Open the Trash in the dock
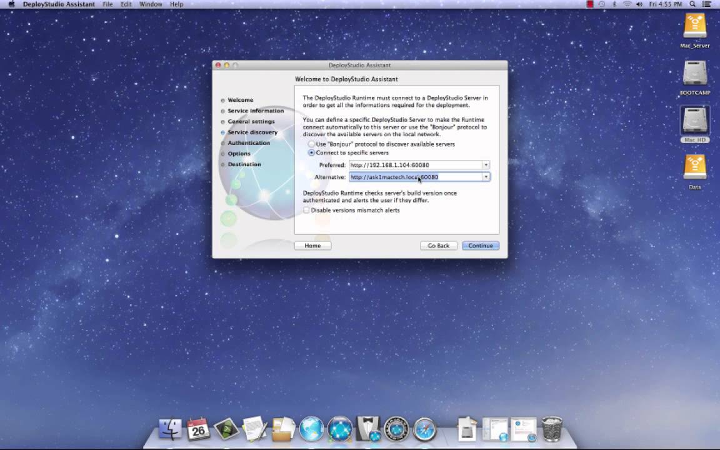Screen dimensions: 720x450 click(552, 429)
